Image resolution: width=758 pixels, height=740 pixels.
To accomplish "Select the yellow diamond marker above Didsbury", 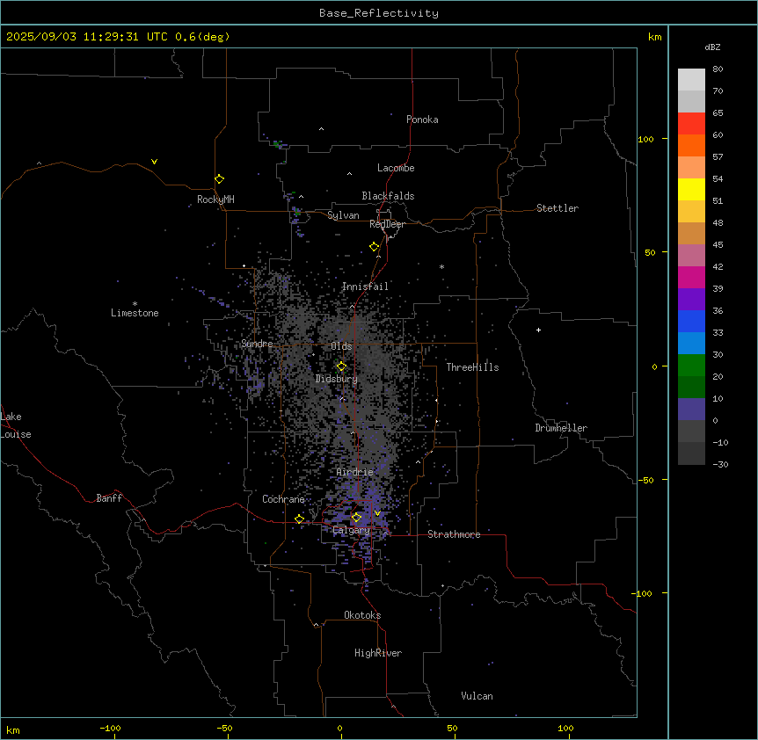I will [x=341, y=366].
